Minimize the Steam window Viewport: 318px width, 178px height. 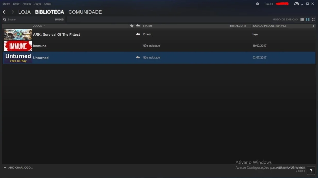(303, 4)
